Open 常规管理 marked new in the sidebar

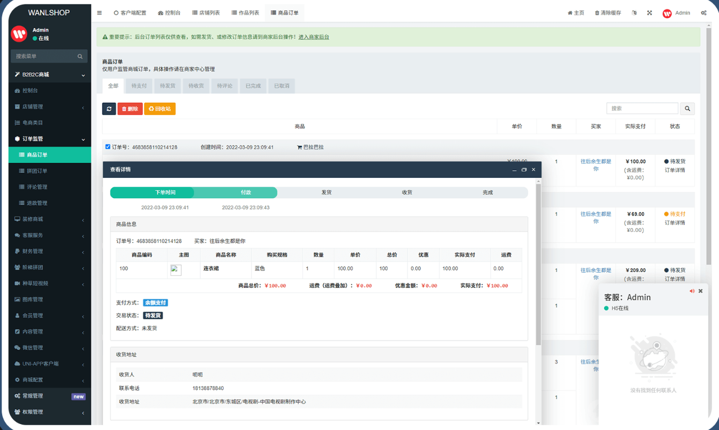(x=50, y=396)
